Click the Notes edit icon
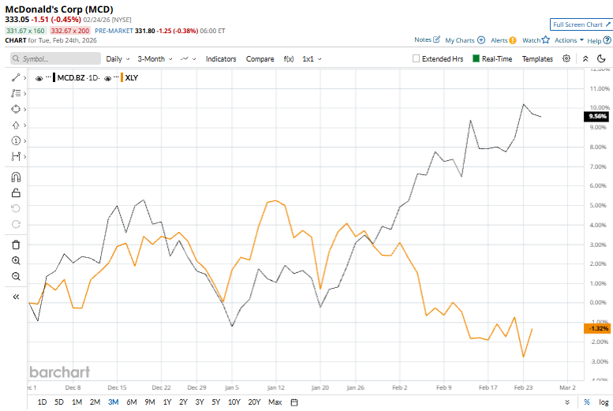This screenshot has height=411, width=613. point(437,39)
